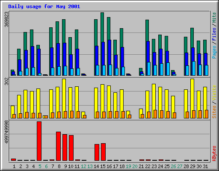Click the cyan pages bar for day 29
The image size is (219, 171).
pyautogui.click(x=194, y=68)
